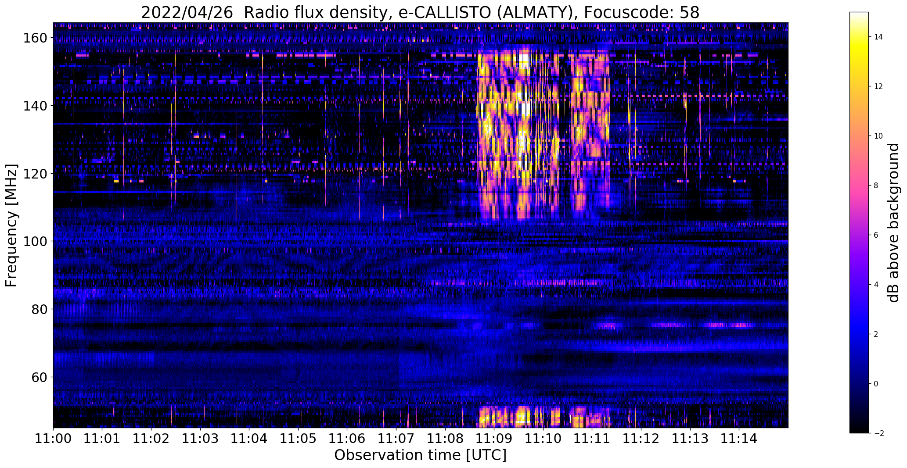Click the 11:13 time tick label

[x=690, y=439]
